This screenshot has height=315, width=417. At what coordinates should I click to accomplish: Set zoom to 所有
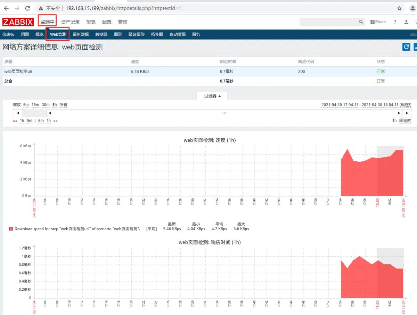(x=63, y=105)
